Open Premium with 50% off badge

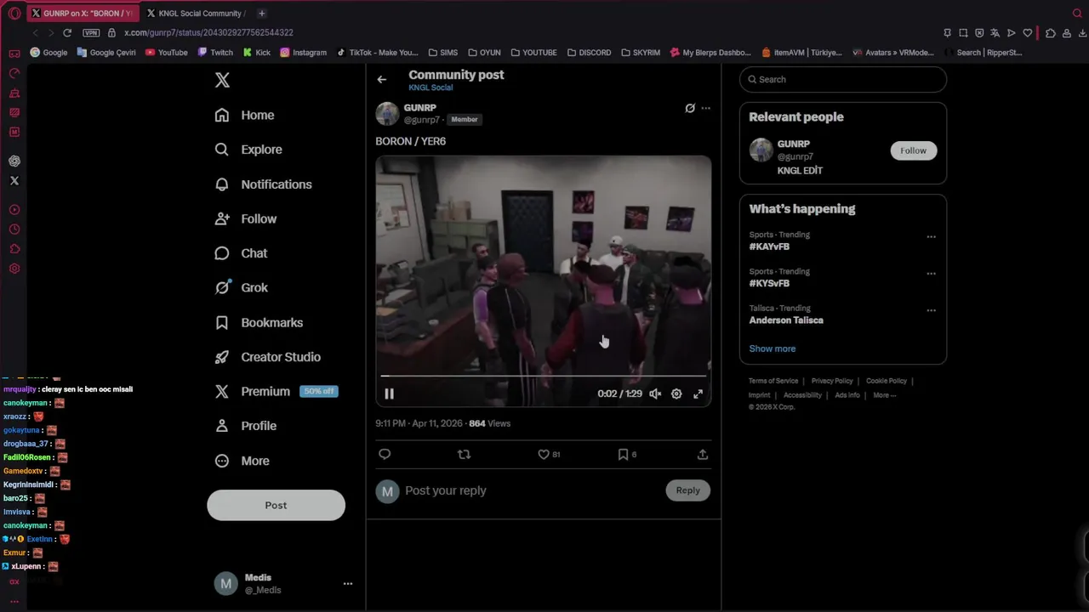point(276,392)
